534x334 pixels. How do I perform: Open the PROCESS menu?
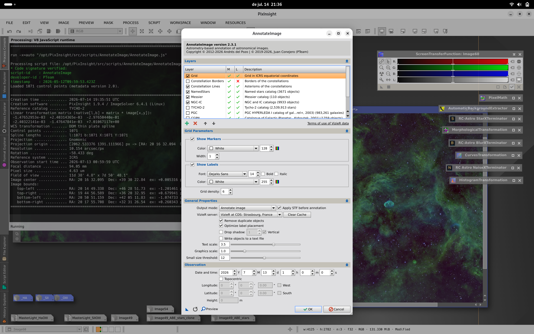(x=131, y=23)
